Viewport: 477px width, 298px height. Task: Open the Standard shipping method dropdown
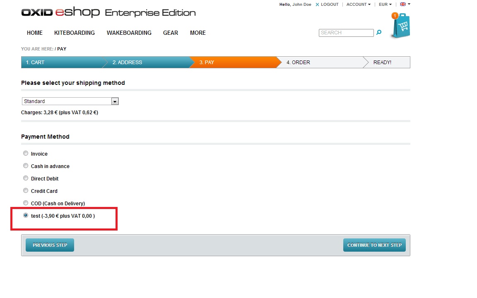click(70, 101)
